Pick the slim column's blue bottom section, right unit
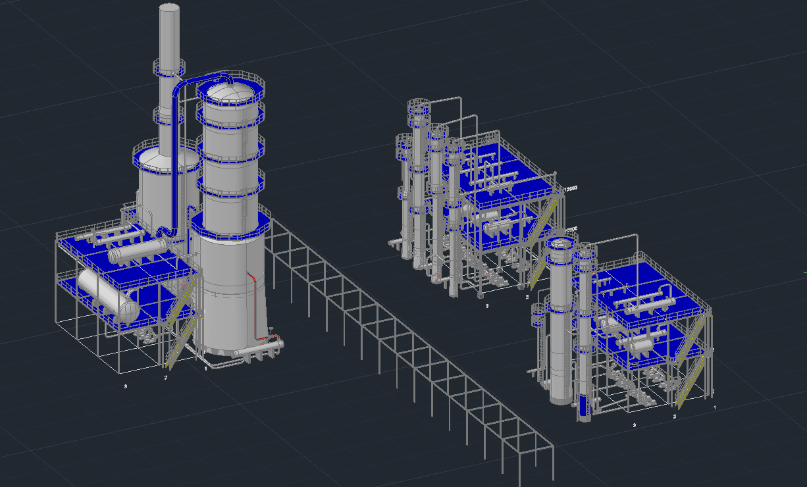Image resolution: width=807 pixels, height=487 pixels. (x=585, y=405)
